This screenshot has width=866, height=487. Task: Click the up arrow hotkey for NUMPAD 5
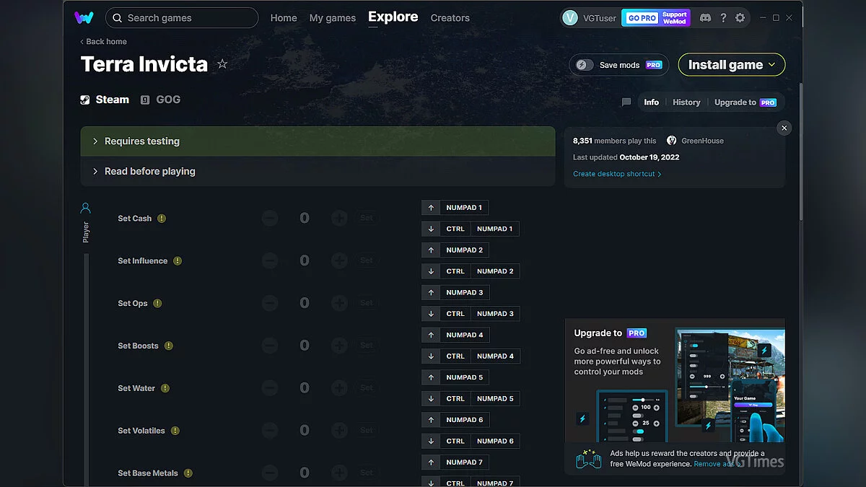[431, 377]
